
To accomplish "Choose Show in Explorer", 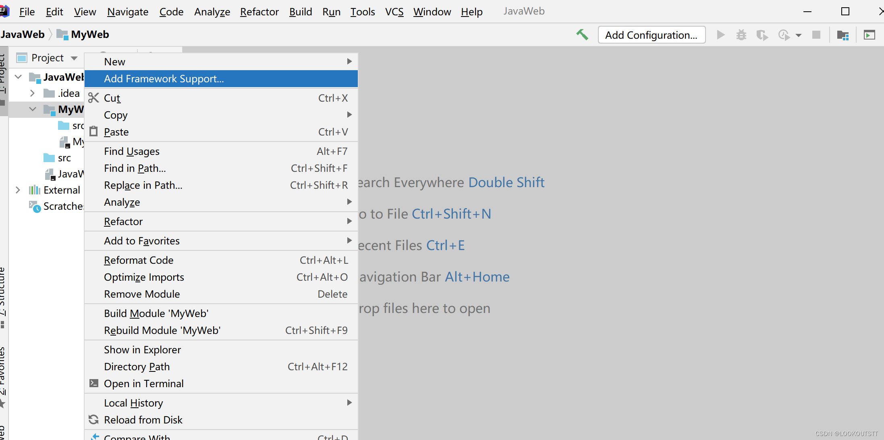I will point(221,349).
